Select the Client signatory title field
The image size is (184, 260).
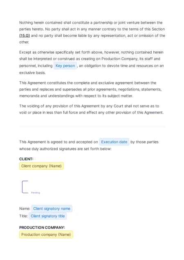[48, 216]
